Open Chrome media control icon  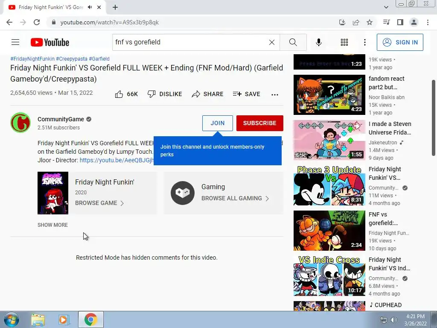(386, 22)
